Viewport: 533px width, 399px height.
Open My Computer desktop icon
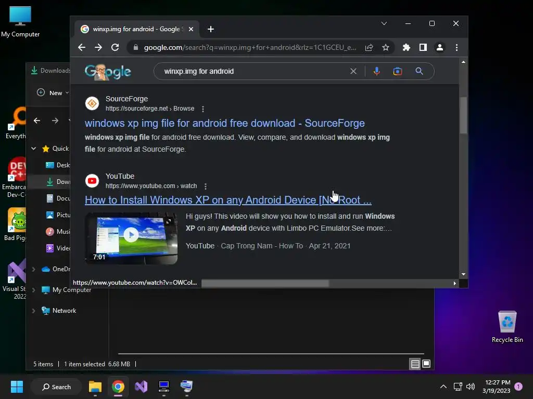point(20,21)
